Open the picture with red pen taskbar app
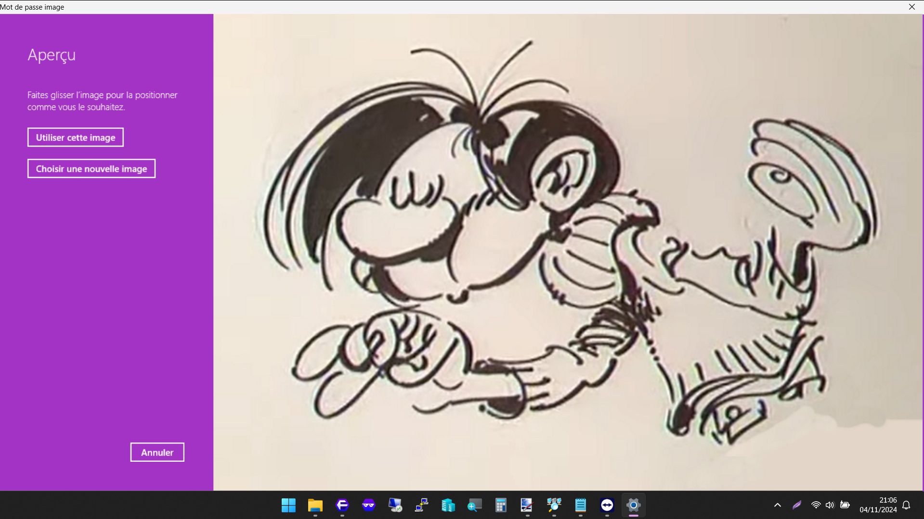This screenshot has width=924, height=519. pyautogui.click(x=527, y=506)
